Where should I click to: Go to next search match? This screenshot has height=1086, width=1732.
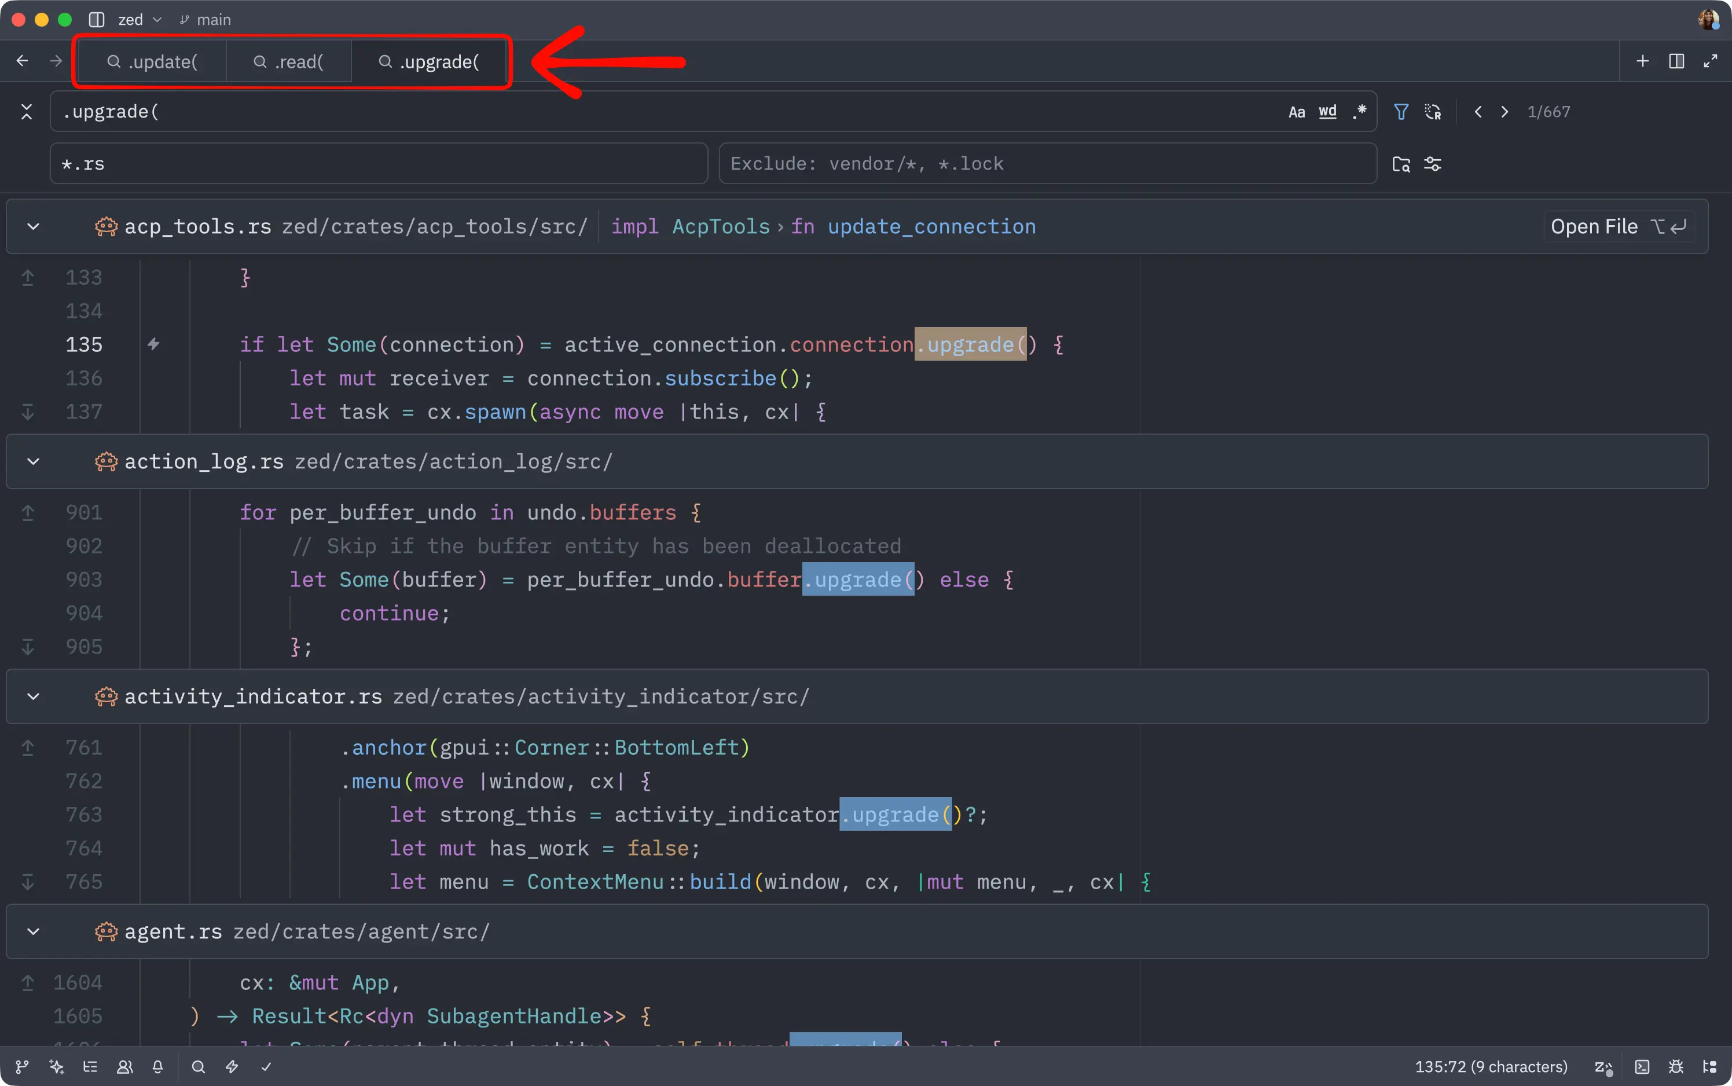pyautogui.click(x=1505, y=112)
